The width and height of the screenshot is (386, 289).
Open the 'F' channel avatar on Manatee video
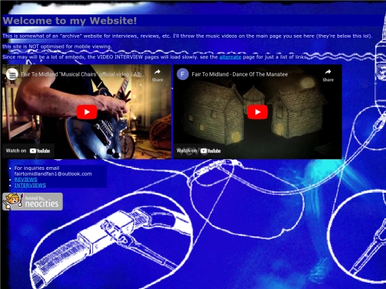(183, 74)
